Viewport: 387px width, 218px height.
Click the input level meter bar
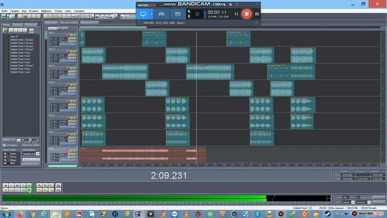coord(166,198)
